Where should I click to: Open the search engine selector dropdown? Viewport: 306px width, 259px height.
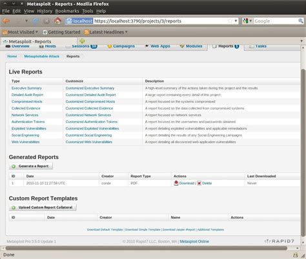tap(250, 21)
